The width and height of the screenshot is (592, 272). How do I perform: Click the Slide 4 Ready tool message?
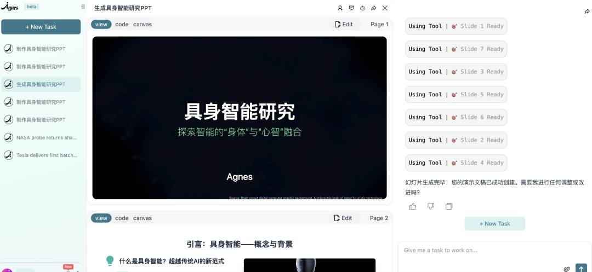click(456, 163)
